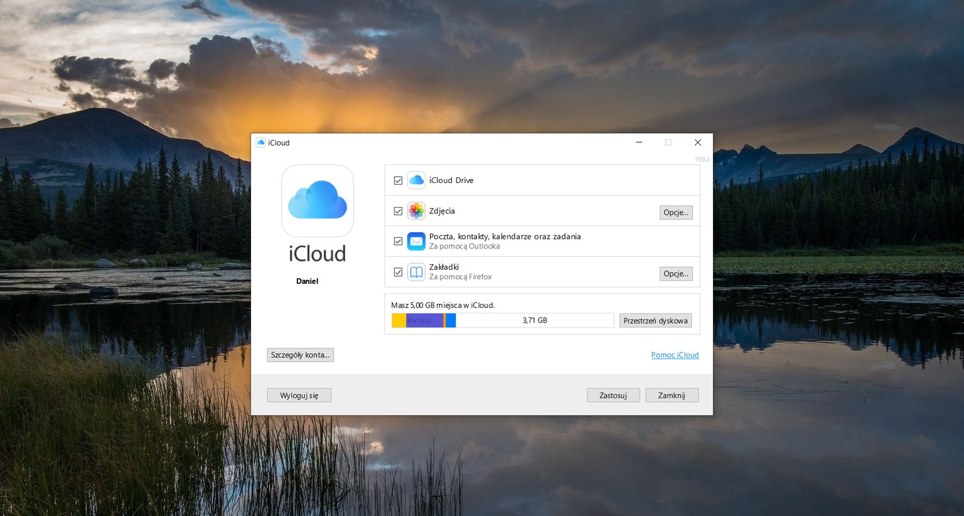This screenshot has width=964, height=516.
Task: Click the Za pomocą Outlooka subtitle
Action: tap(465, 246)
